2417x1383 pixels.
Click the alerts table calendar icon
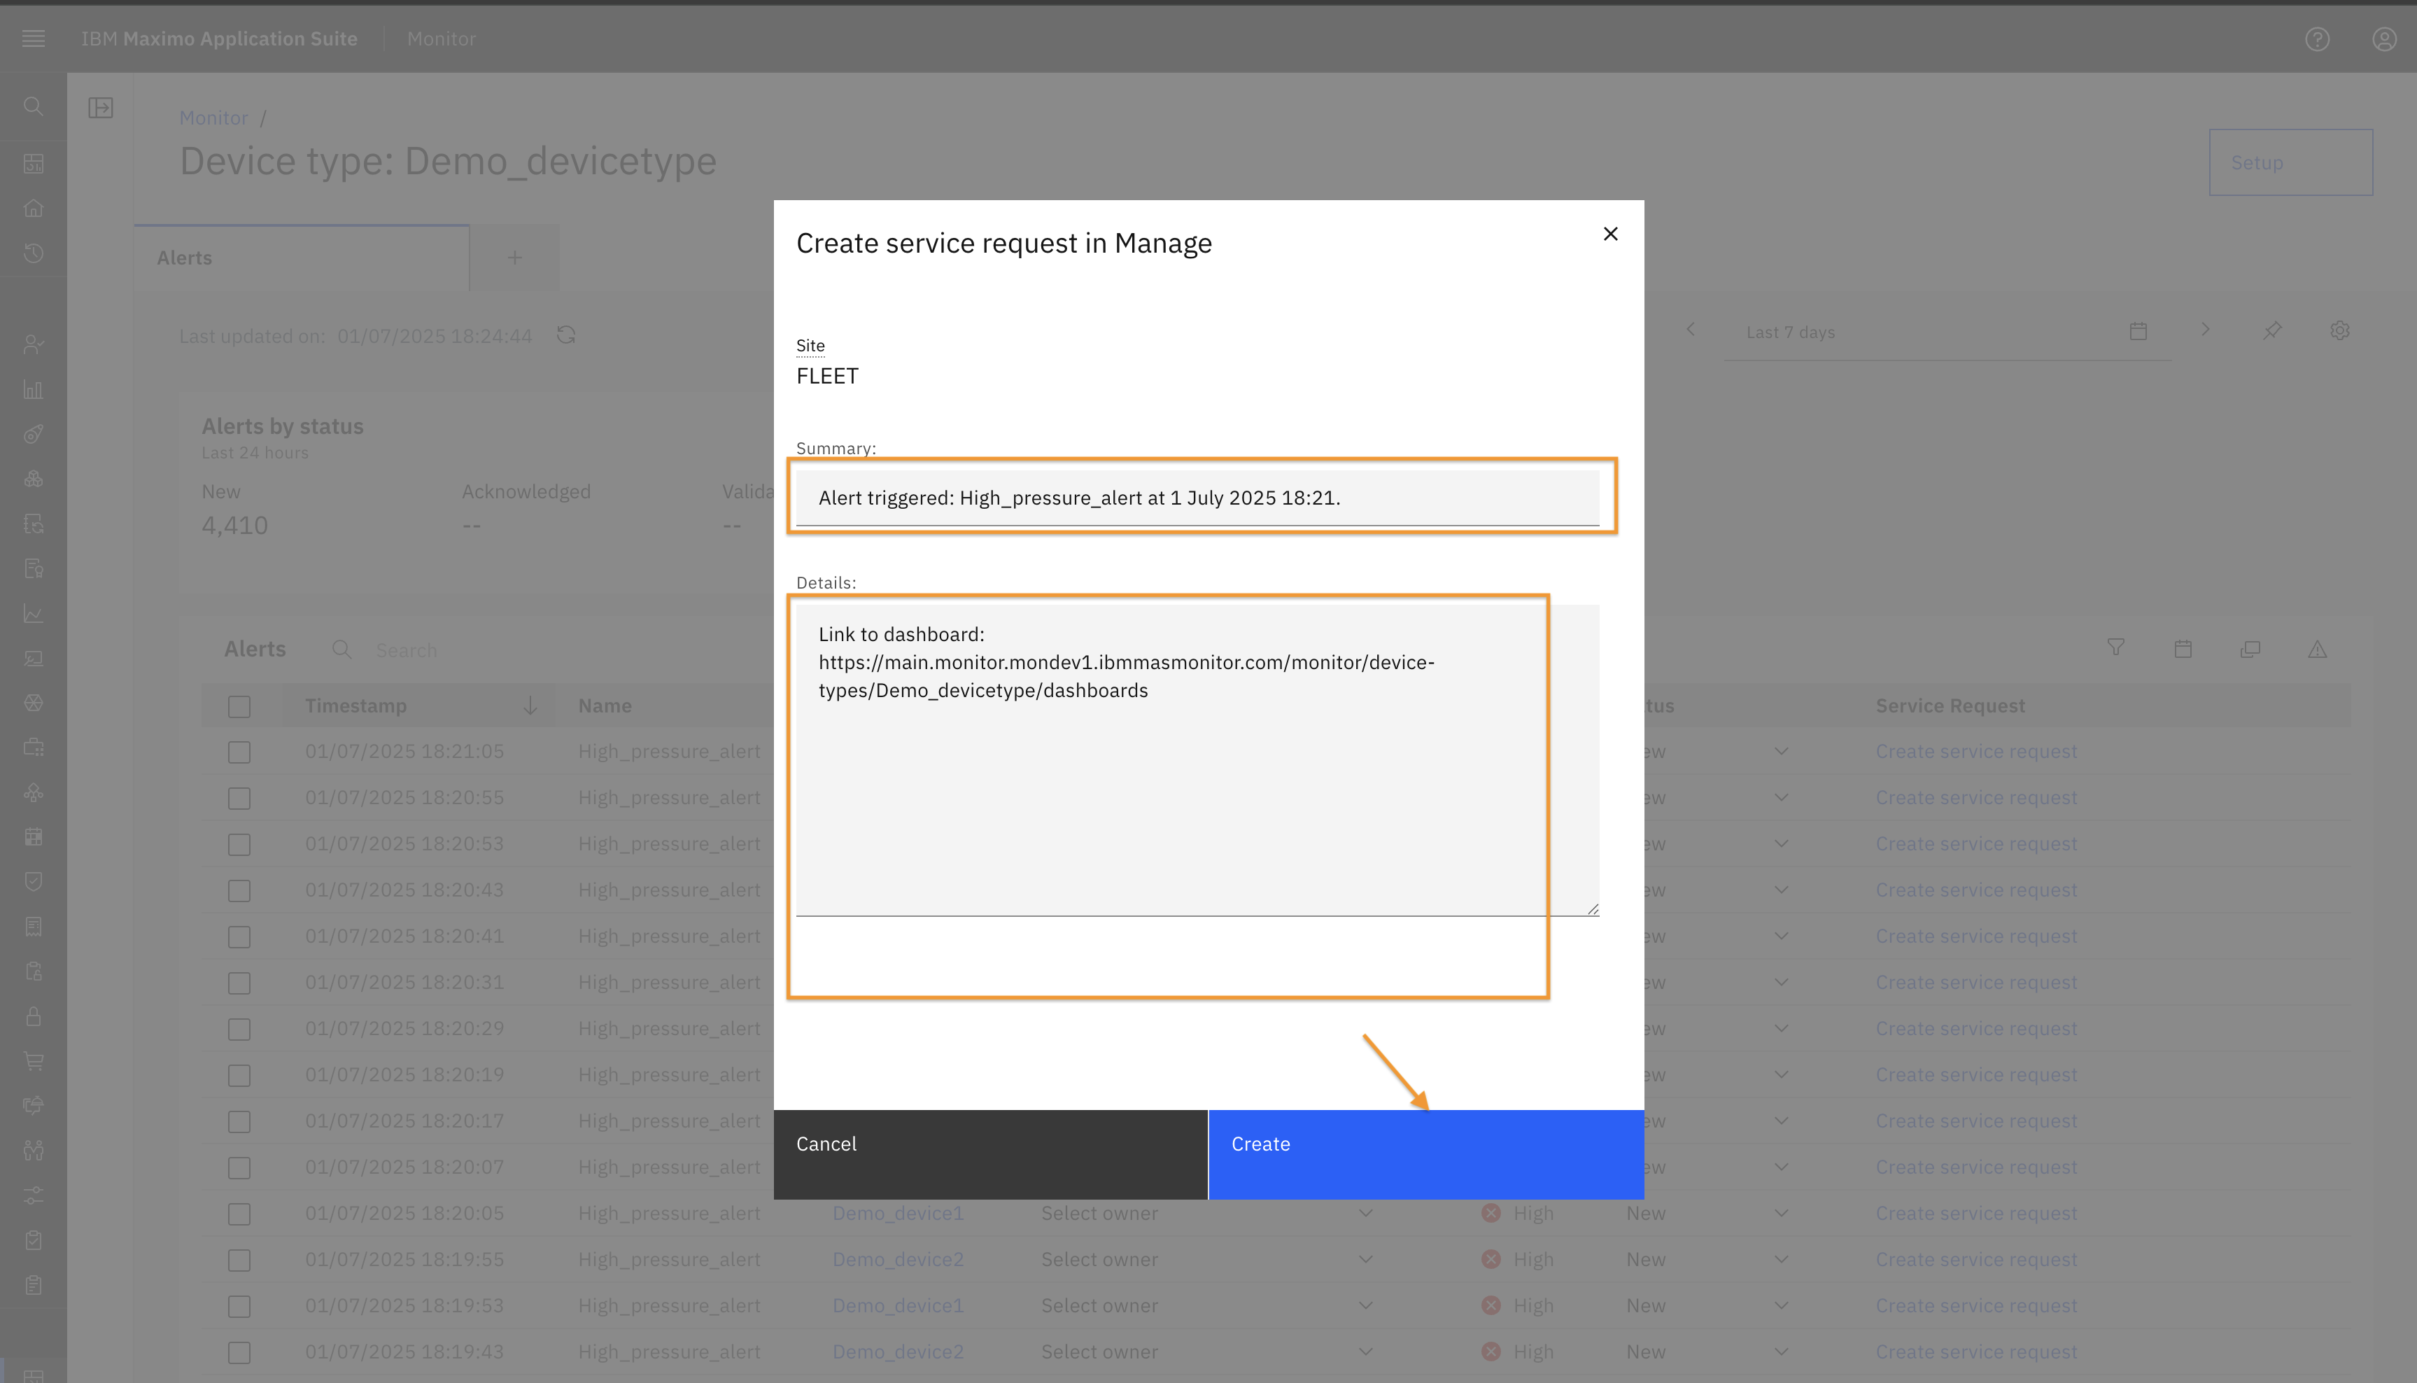tap(2183, 649)
